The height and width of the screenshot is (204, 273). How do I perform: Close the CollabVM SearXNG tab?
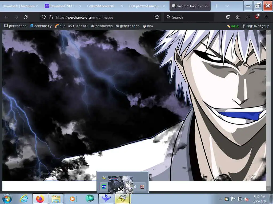[x=122, y=6]
